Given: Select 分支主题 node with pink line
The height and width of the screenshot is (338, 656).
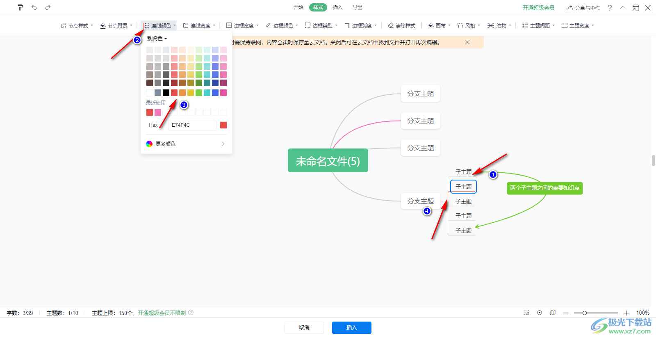Looking at the screenshot, I should tap(421, 121).
